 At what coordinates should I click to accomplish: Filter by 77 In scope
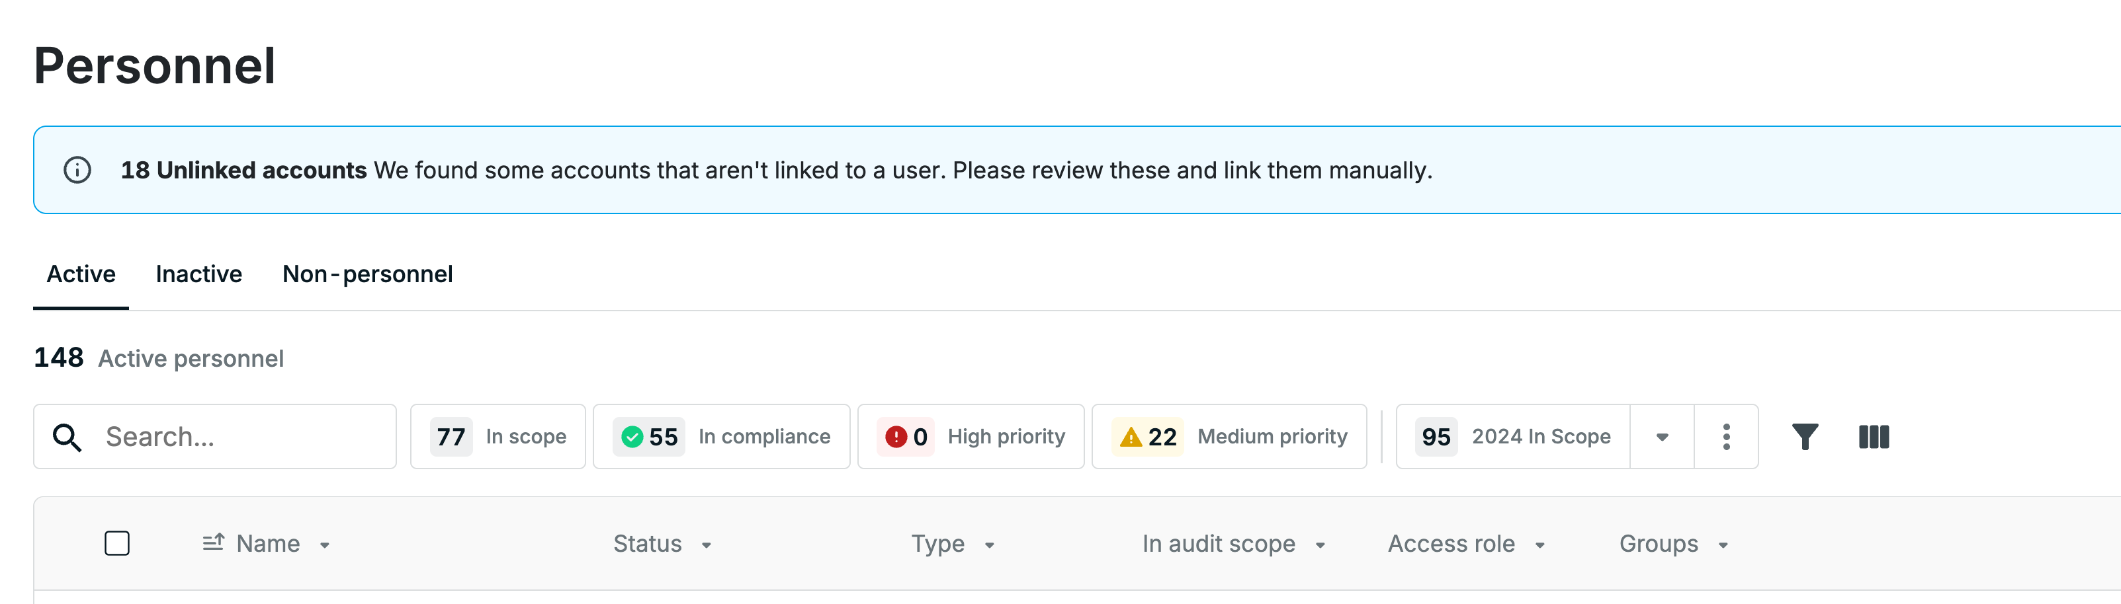pos(498,437)
